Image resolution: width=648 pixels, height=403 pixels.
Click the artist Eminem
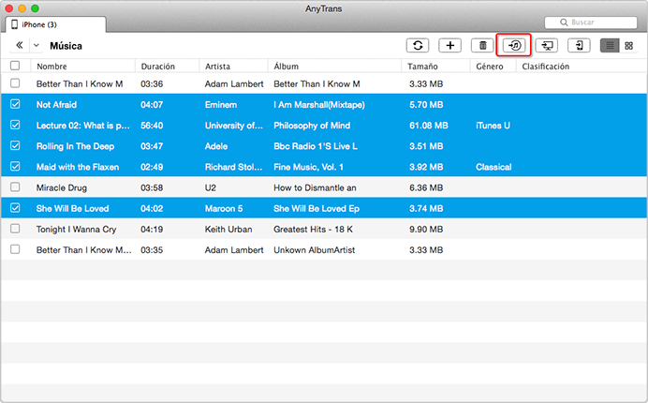click(x=221, y=105)
